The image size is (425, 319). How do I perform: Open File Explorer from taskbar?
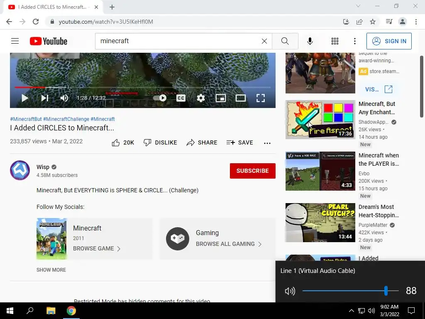pyautogui.click(x=51, y=311)
